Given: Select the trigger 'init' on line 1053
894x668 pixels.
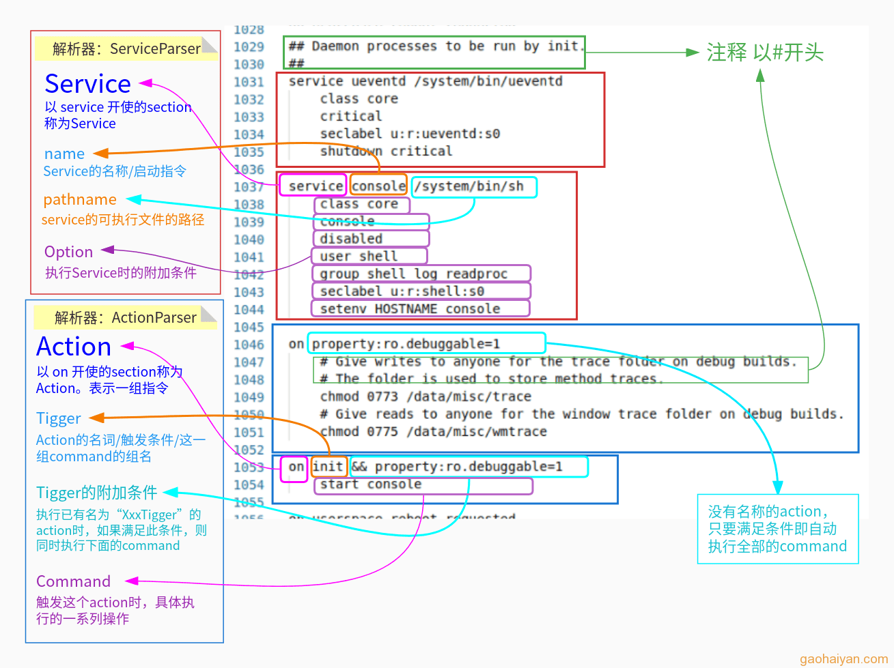Looking at the screenshot, I should pos(328,467).
